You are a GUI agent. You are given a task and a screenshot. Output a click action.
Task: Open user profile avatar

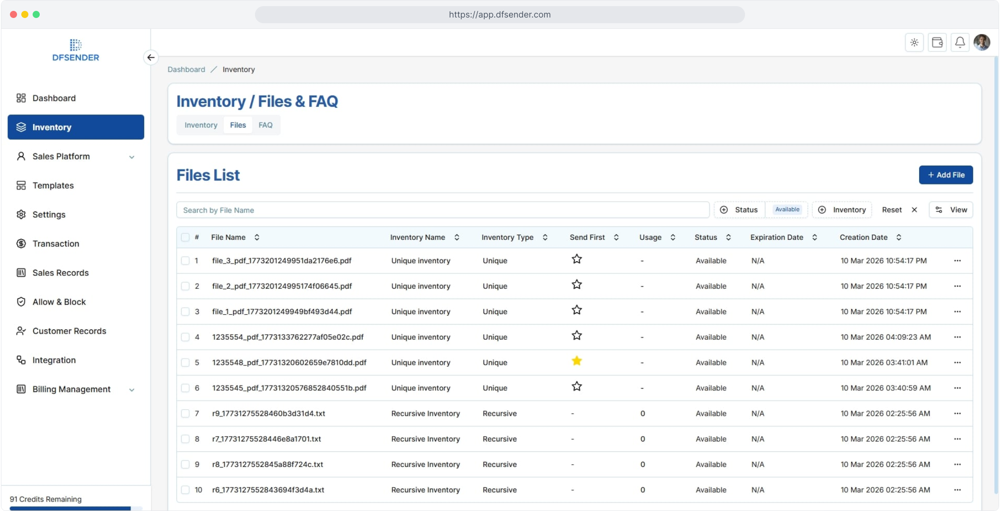click(982, 43)
